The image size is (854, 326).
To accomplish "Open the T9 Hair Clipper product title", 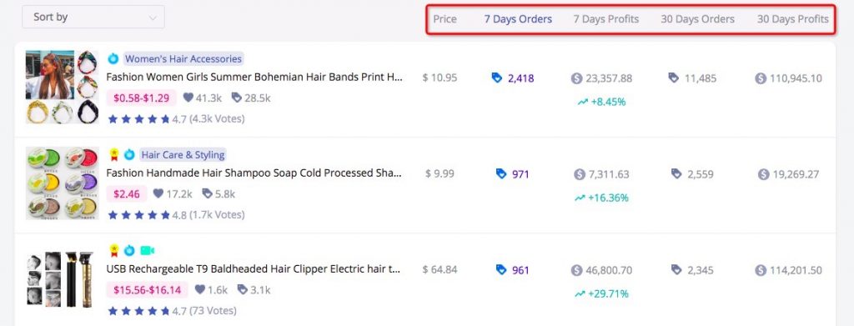I will pos(254,268).
